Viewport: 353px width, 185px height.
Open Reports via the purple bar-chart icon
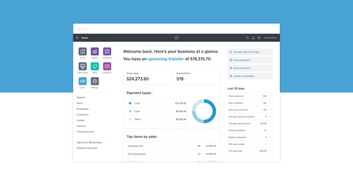[x=95, y=51]
